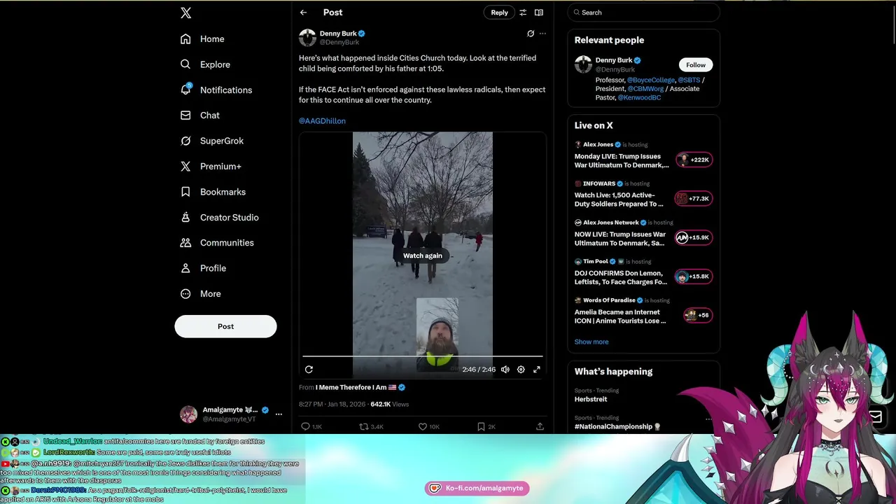Open the Herbstreit trending topic
Viewport: 896px width, 504px height.
pos(591,399)
